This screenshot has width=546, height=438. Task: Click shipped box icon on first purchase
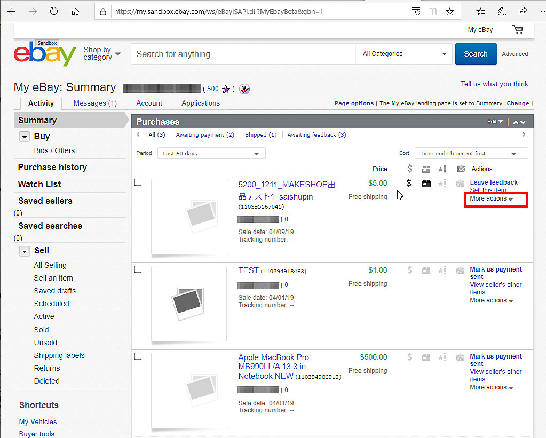point(426,184)
